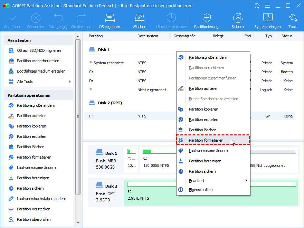Choose Partition sichern in context menu
This screenshot has height=228, width=304.
[213, 171]
